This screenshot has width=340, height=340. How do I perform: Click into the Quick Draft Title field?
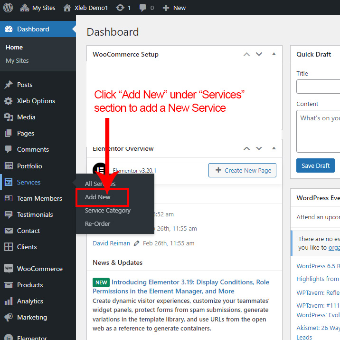(x=318, y=87)
